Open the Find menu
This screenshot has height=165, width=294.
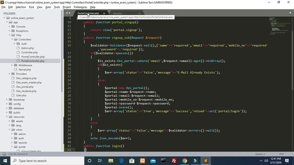pos(31,7)
